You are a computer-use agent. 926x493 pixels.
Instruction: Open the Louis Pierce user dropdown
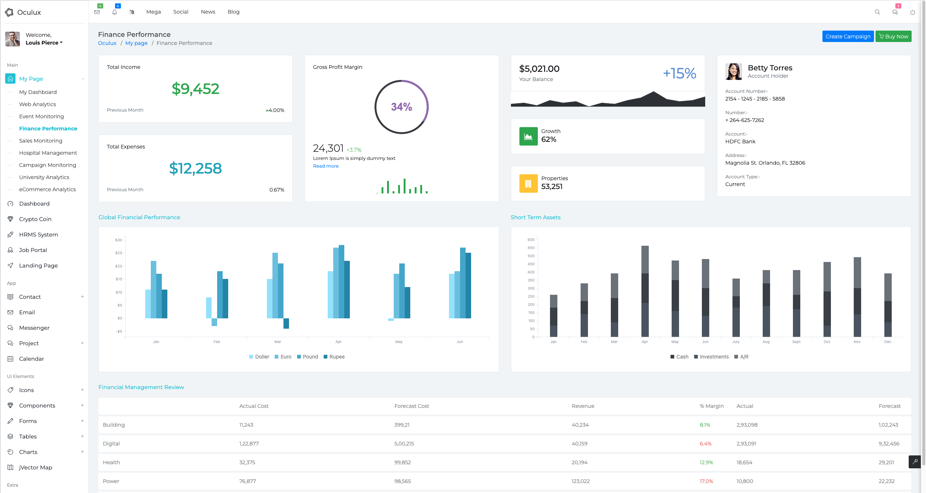click(x=44, y=43)
